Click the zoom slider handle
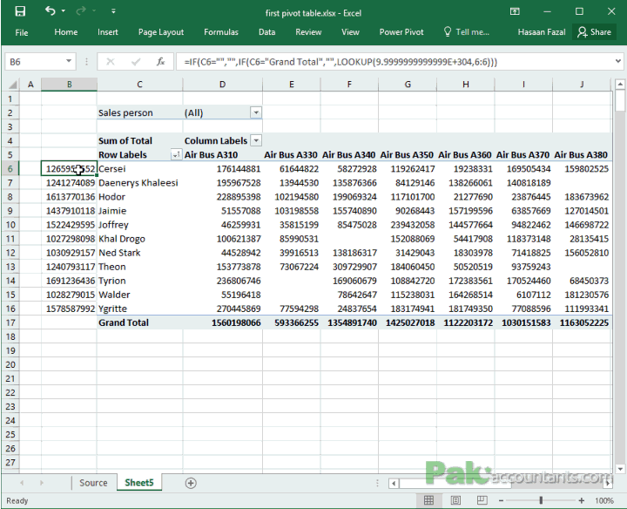Image resolution: width=627 pixels, height=509 pixels. click(541, 500)
